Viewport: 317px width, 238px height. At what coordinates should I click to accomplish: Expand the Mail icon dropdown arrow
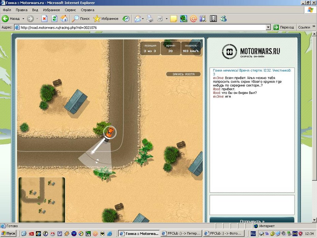pyautogui.click(x=143, y=19)
